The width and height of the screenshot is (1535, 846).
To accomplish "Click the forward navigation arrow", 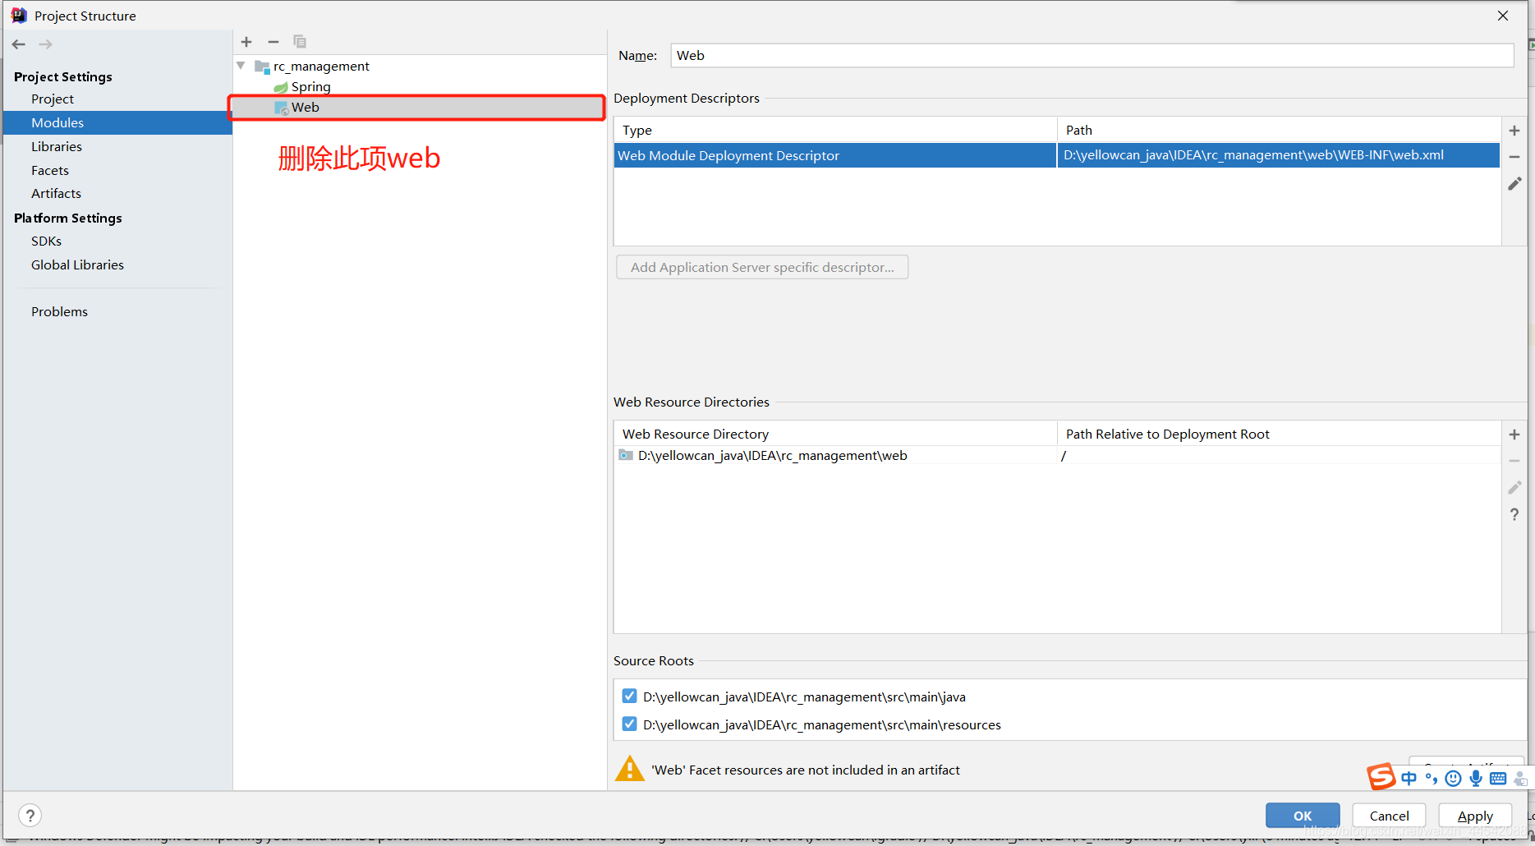I will pyautogui.click(x=46, y=44).
